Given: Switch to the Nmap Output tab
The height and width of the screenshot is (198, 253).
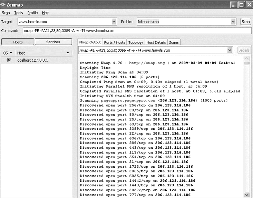Looking at the screenshot, I should (90, 42).
